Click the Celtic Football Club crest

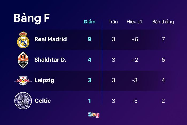tap(23, 101)
